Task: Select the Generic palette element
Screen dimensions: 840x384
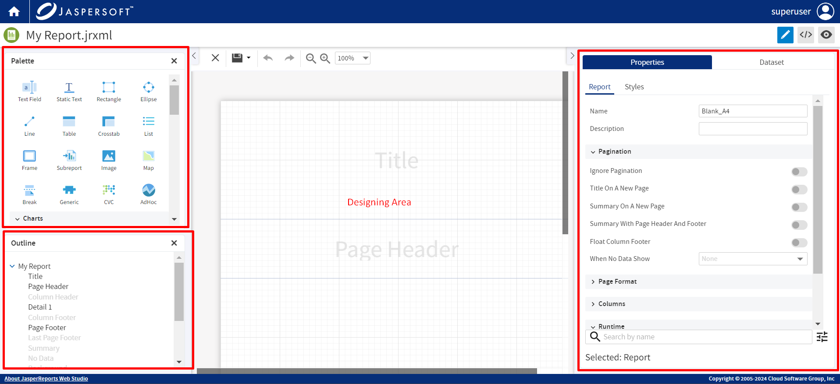Action: tap(69, 194)
